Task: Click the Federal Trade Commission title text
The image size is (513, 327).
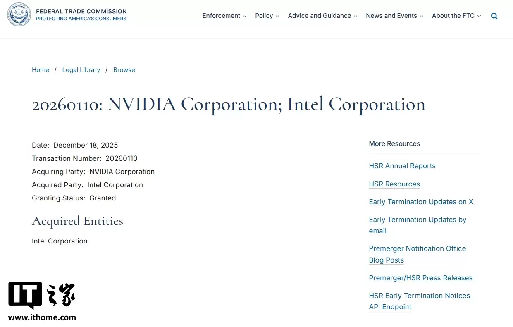Action: [81, 11]
